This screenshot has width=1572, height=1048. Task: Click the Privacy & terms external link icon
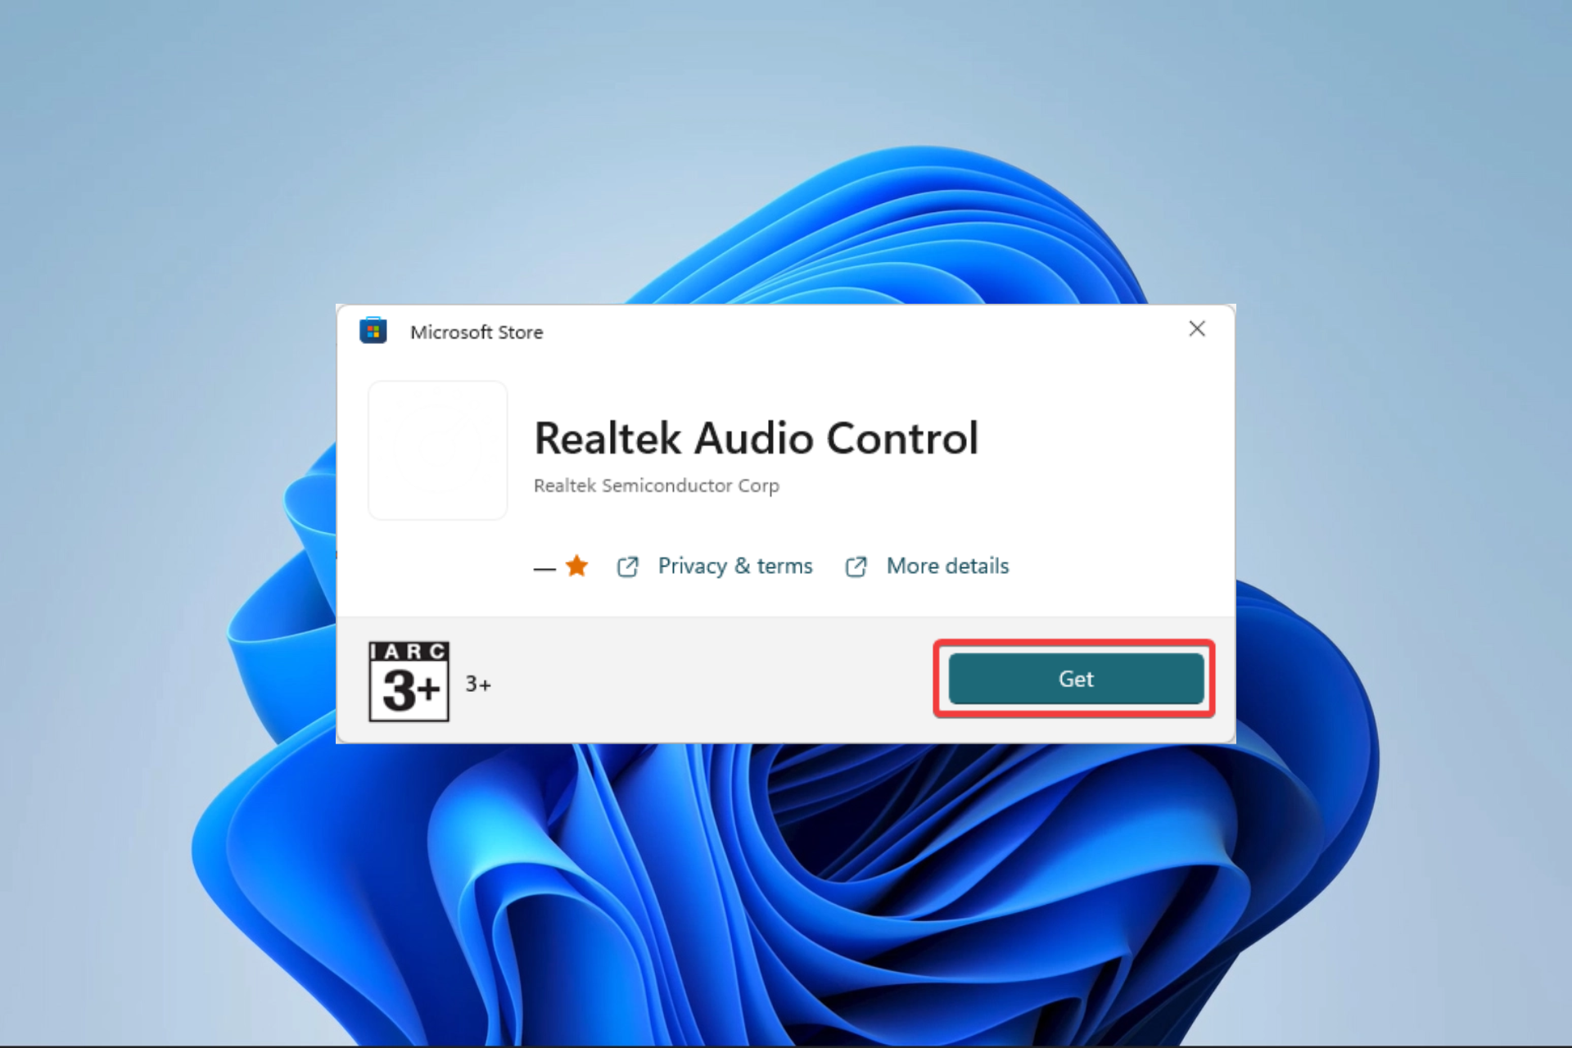point(627,565)
